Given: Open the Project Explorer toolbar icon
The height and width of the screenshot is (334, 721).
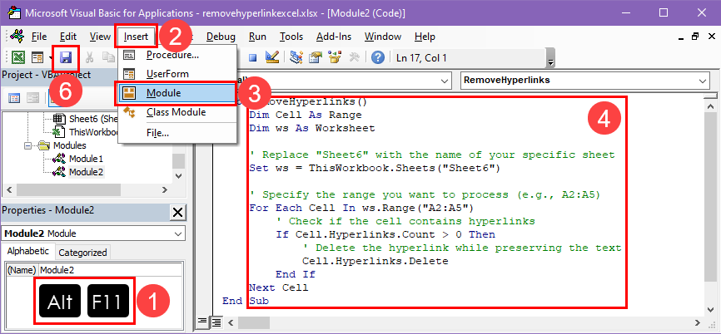Looking at the screenshot, I should (x=297, y=57).
